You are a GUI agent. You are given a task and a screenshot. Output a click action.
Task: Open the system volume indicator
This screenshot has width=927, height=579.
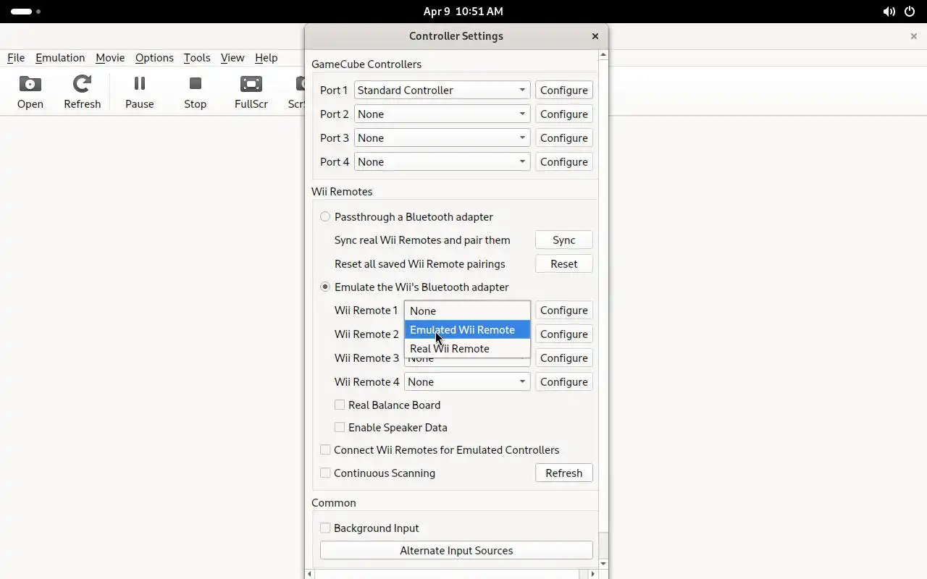[x=889, y=12]
